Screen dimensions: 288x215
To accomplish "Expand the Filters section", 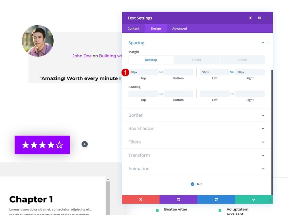I will (197, 142).
